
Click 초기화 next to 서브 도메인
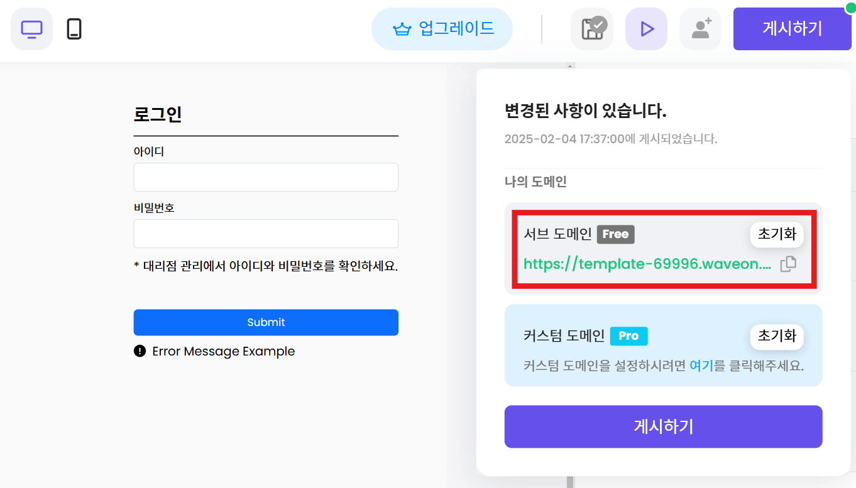tap(777, 234)
